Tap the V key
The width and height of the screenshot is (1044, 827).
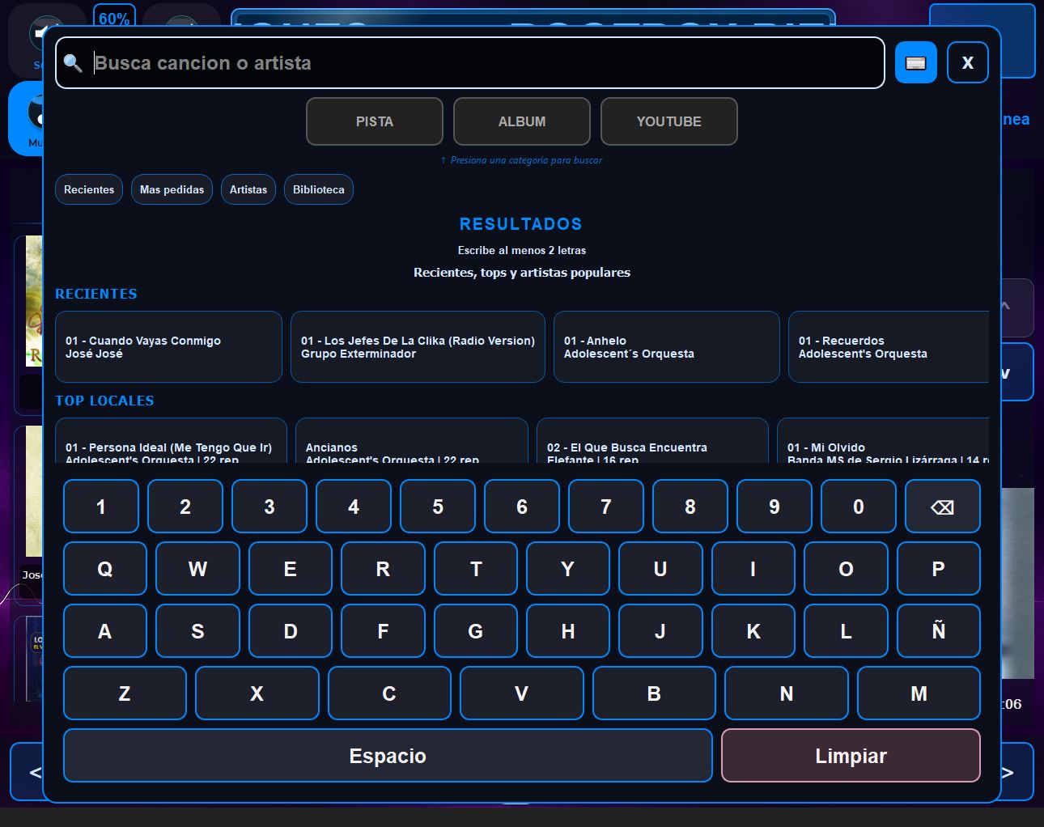point(522,693)
